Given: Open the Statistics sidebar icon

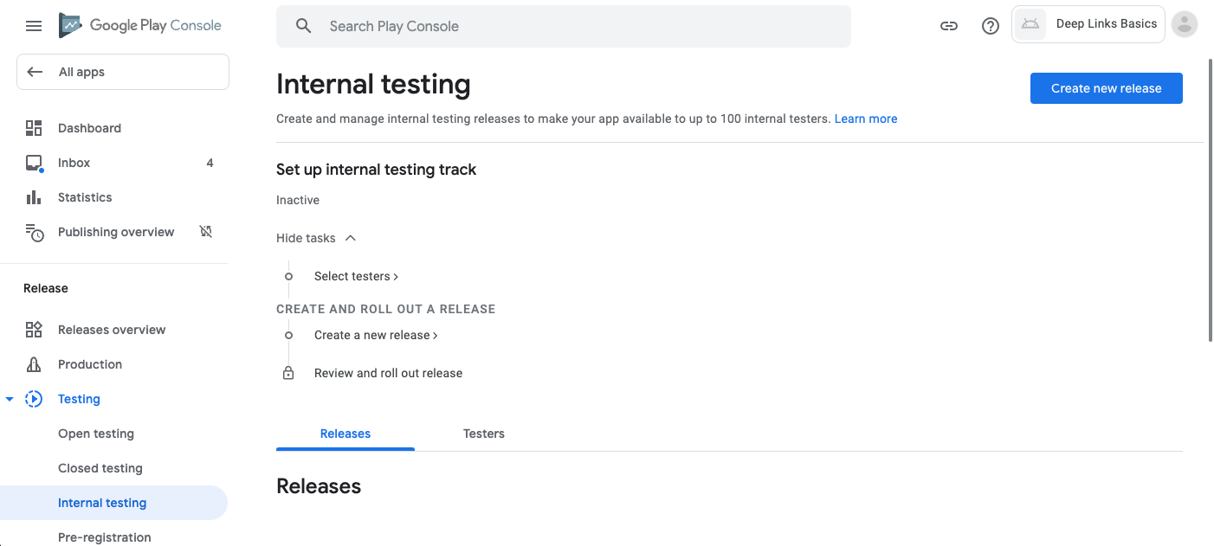Looking at the screenshot, I should [x=35, y=196].
